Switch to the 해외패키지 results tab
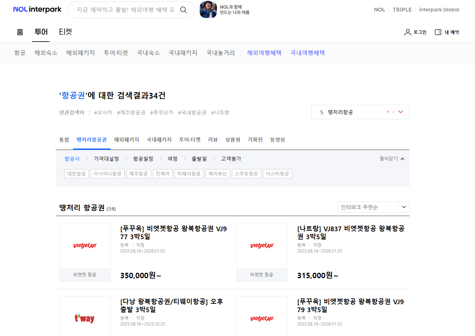Screen dimensions: 475x336 126,139
